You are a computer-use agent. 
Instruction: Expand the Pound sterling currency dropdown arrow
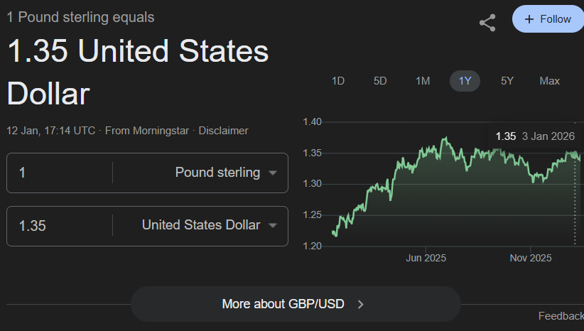273,173
